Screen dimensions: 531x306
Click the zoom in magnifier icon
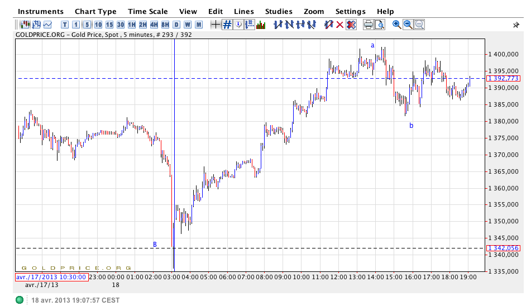pyautogui.click(x=396, y=25)
